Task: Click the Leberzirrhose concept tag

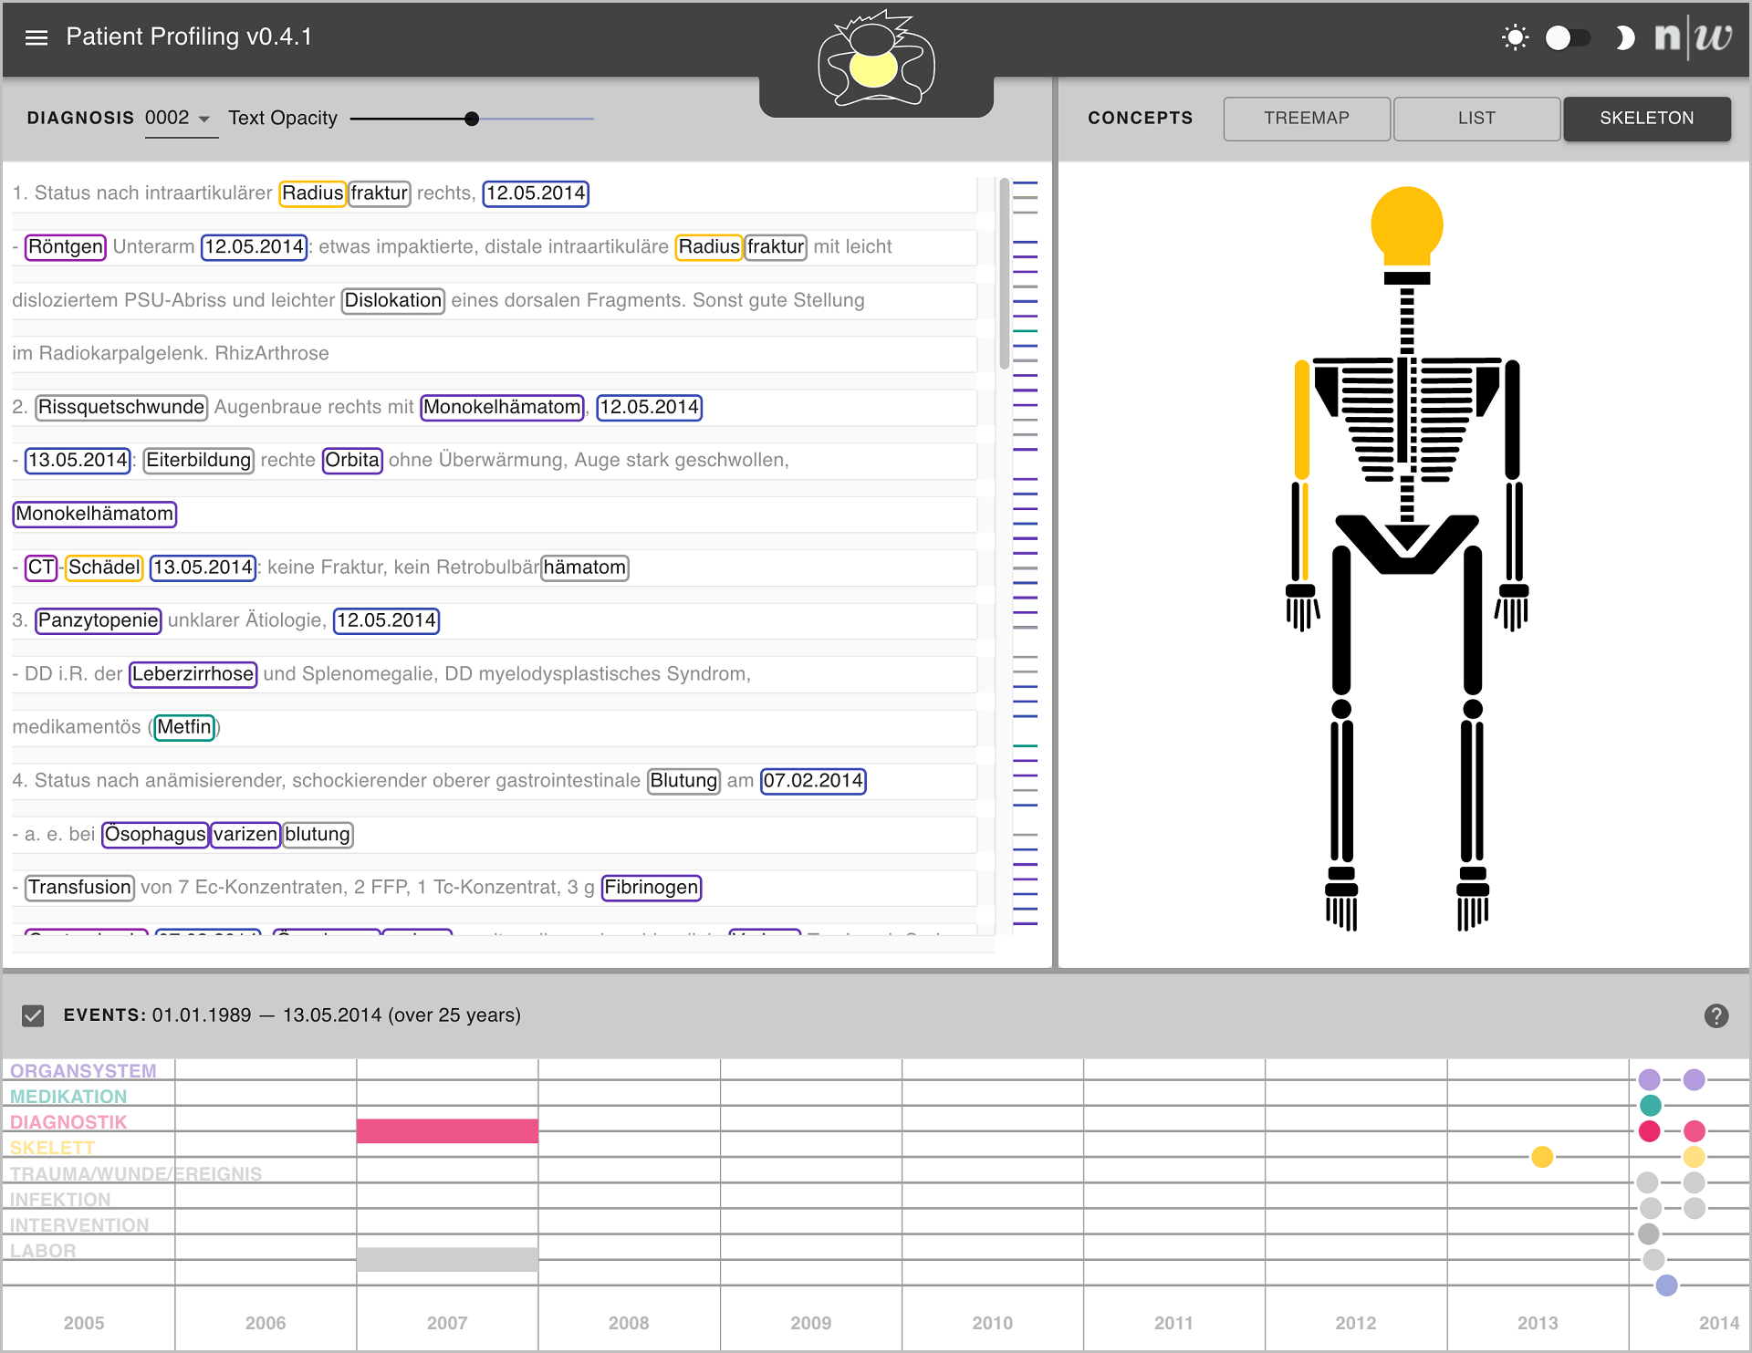Action: pyautogui.click(x=193, y=674)
